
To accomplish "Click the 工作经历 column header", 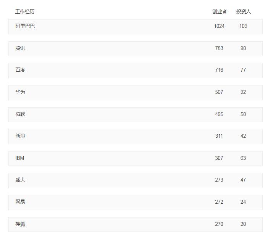I will (25, 11).
